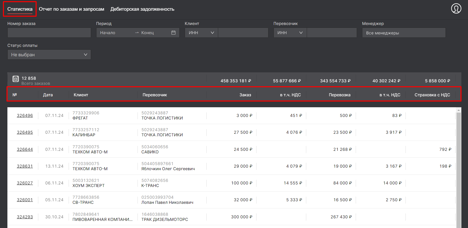Image resolution: width=468 pixels, height=228 pixels.
Task: Click order amount 300 000 ₽
Action: 242,217
